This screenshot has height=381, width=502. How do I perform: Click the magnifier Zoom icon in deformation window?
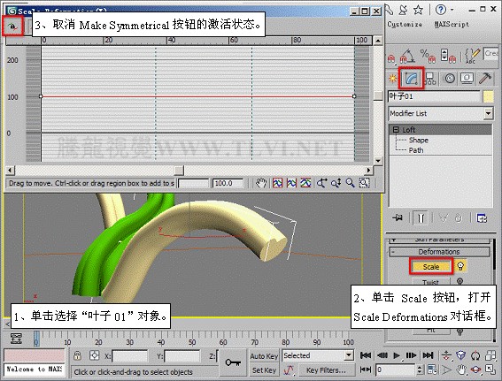click(351, 183)
